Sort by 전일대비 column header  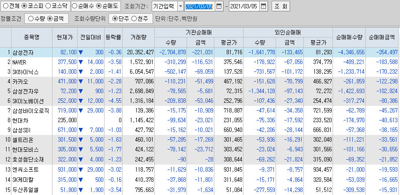[x=90, y=37]
